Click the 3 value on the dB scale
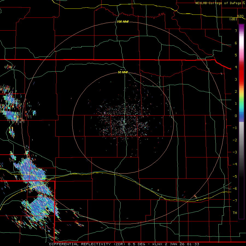This screenshot has height=246, width=246. [x=236, y=79]
